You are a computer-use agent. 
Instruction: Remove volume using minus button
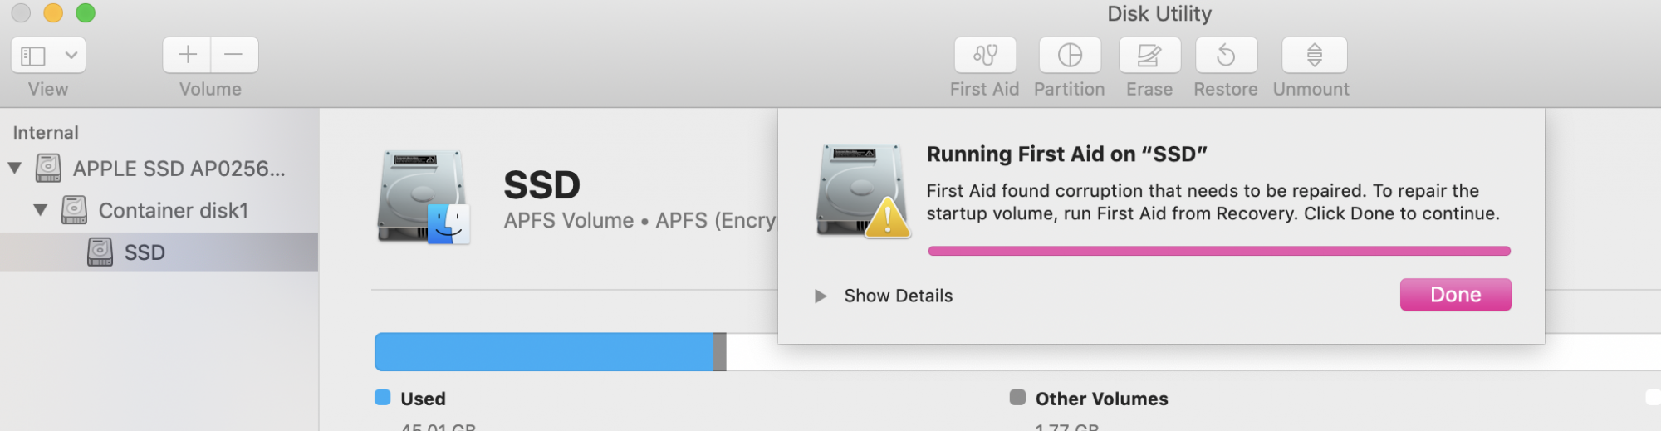[234, 55]
